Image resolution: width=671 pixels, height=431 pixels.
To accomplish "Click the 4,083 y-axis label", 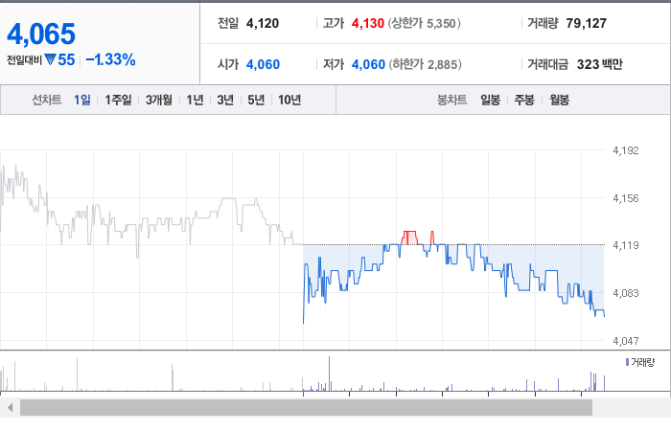I will 626,293.
